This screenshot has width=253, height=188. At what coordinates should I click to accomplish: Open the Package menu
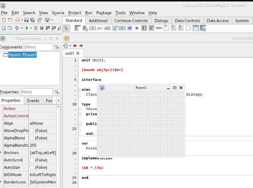[104, 13]
